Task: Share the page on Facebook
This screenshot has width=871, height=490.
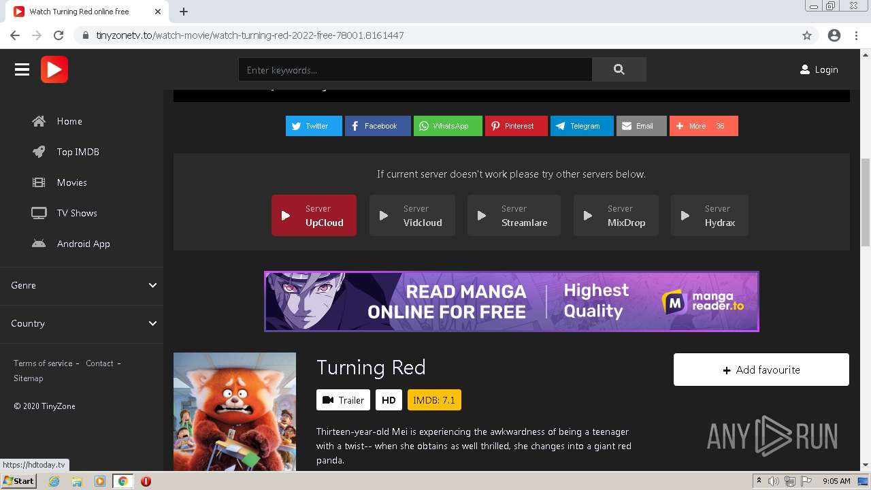Action: click(x=378, y=126)
